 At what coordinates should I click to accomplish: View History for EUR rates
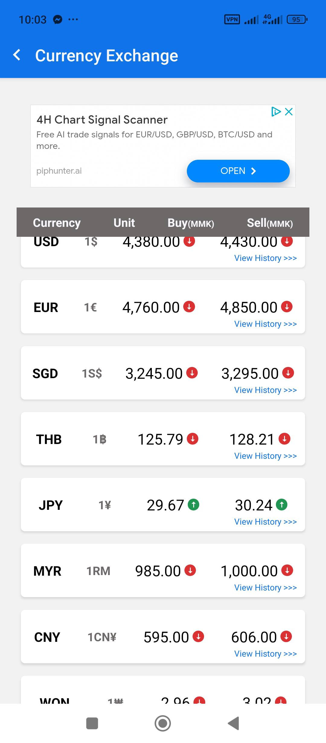(x=265, y=324)
